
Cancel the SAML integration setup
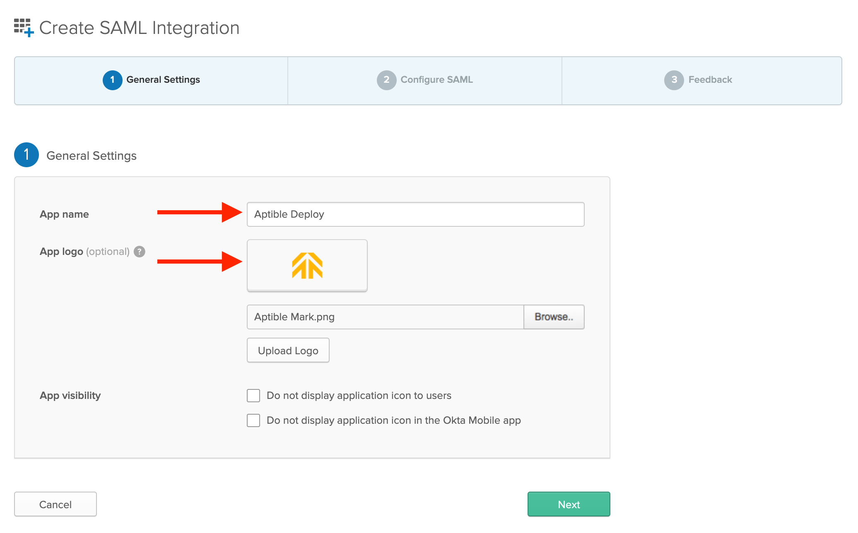point(55,504)
